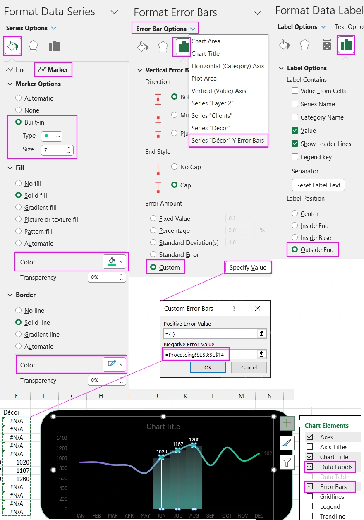Open Chart Styles paintbrush button
The width and height of the screenshot is (364, 520).
[287, 443]
